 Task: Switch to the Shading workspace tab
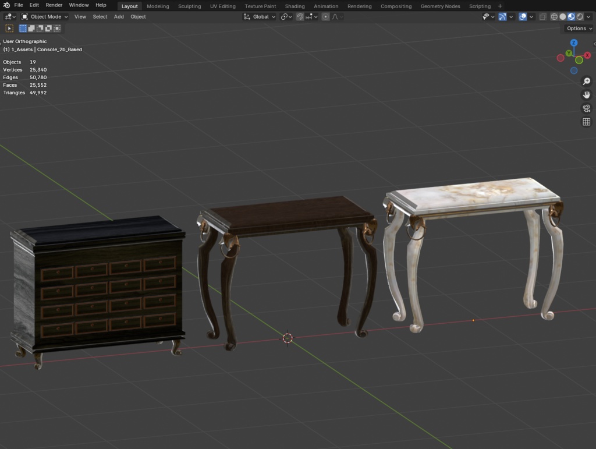pos(295,6)
